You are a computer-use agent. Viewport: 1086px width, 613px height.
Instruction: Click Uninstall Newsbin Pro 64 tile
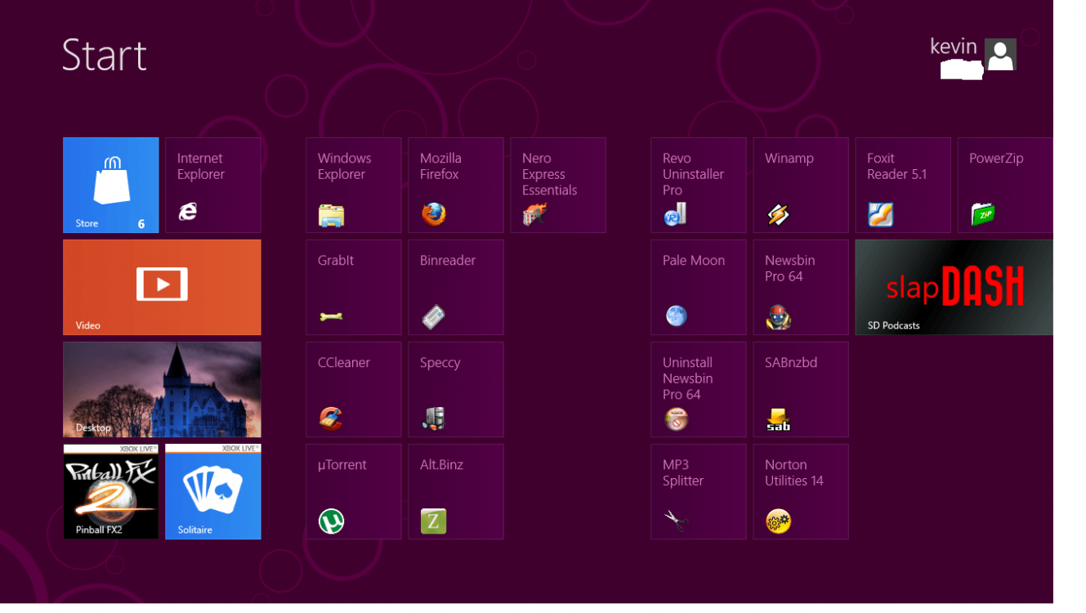698,389
